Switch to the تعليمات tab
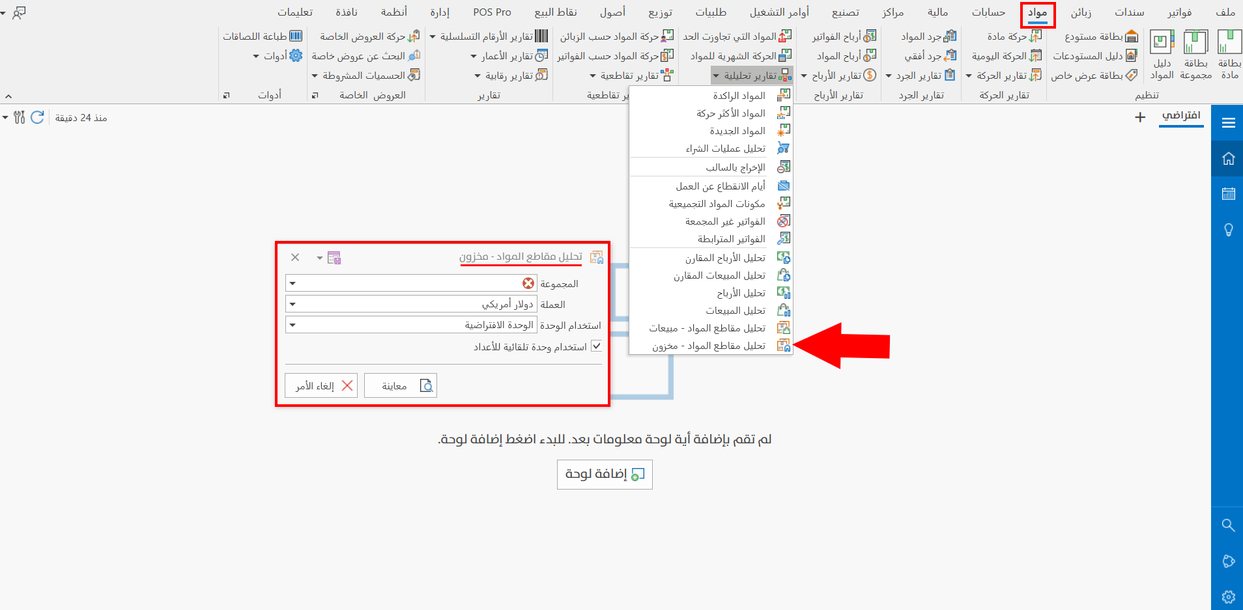This screenshot has height=610, width=1243. 295,12
